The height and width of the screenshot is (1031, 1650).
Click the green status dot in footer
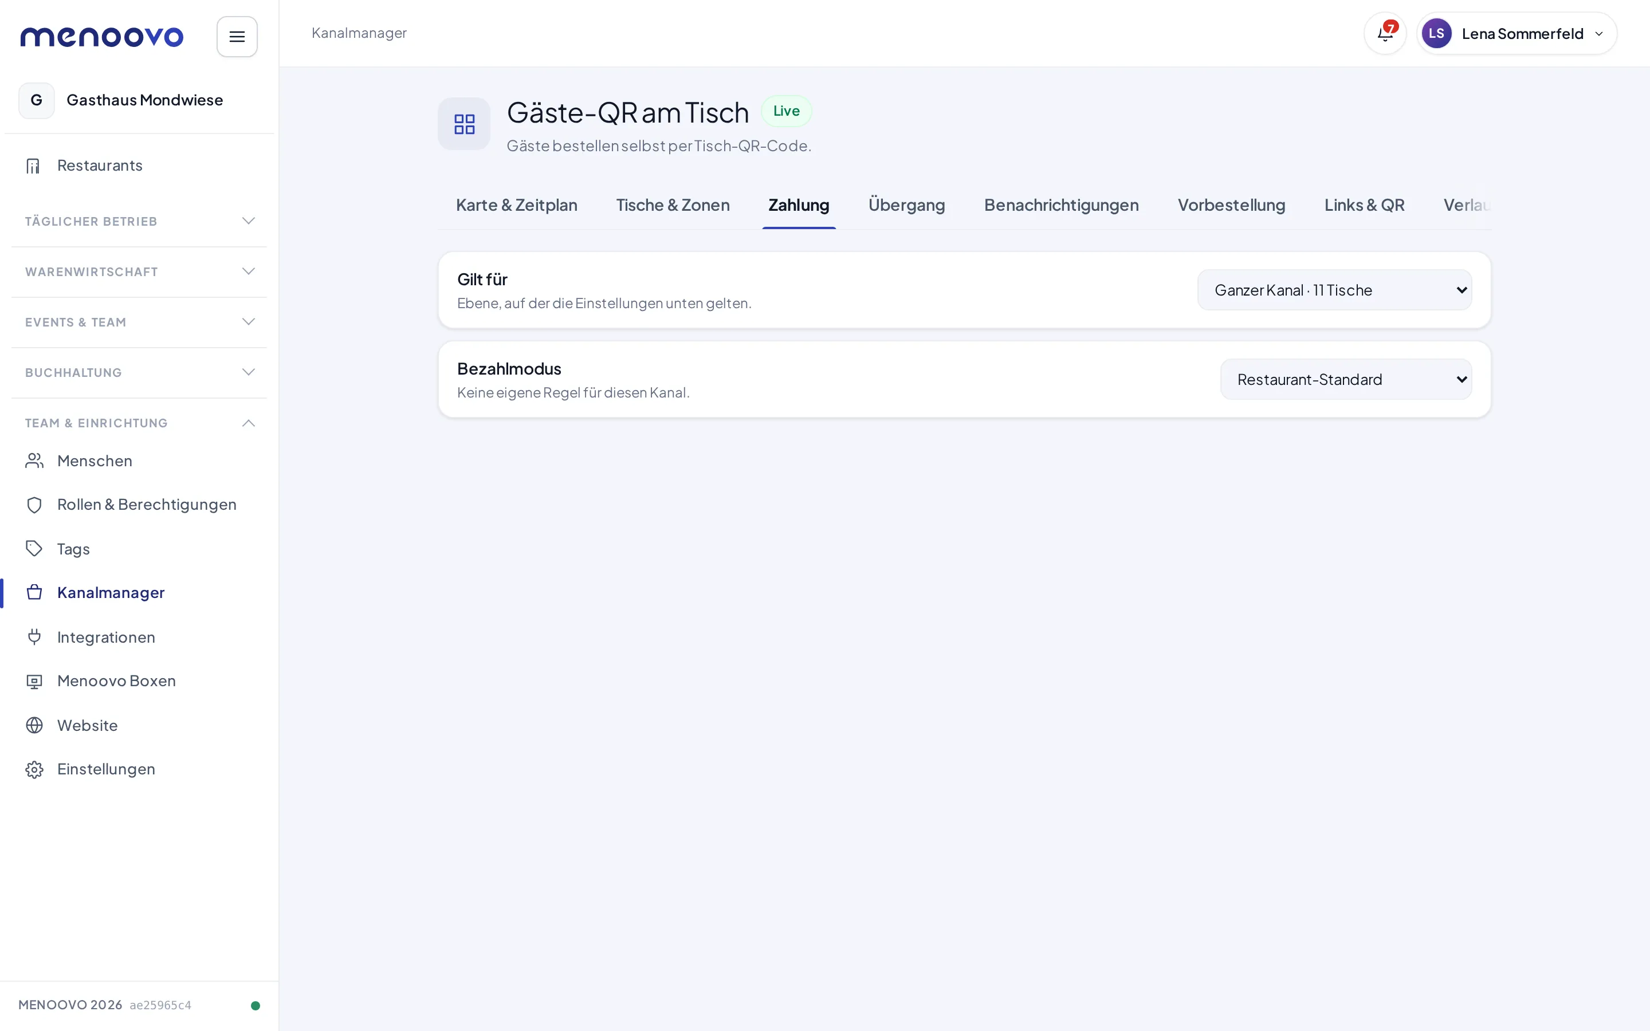pos(256,1005)
